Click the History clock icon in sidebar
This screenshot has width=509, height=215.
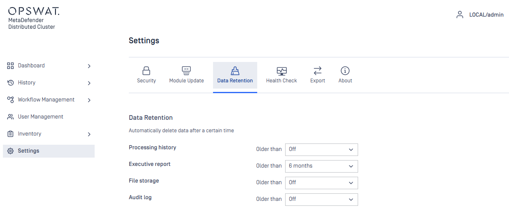tap(11, 83)
